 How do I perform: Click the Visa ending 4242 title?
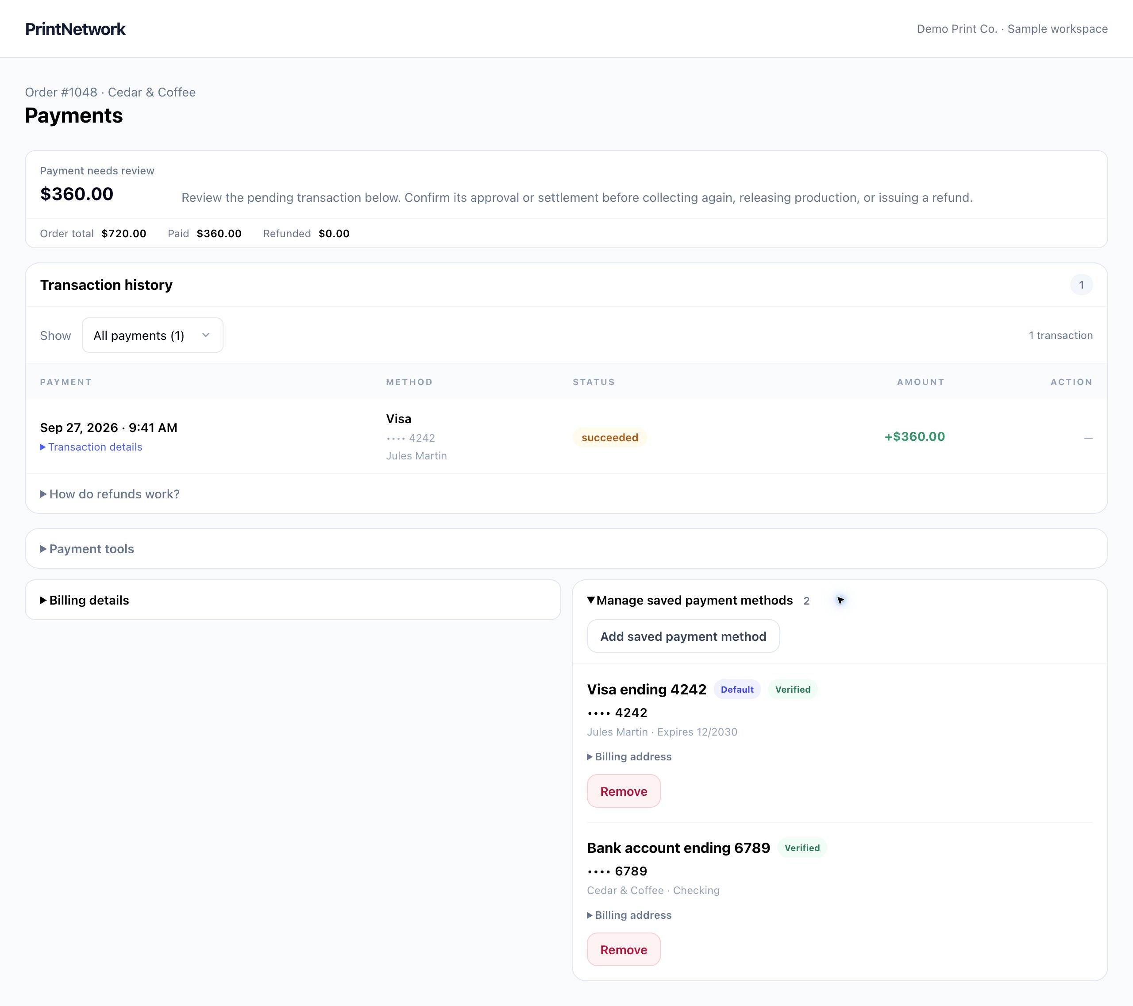[x=647, y=690]
